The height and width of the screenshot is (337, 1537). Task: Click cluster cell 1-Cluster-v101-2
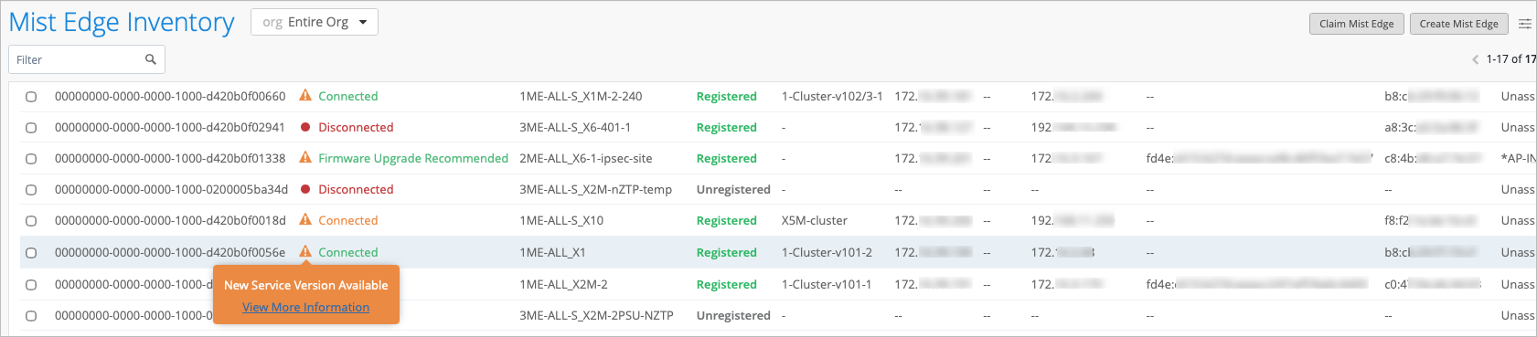click(827, 252)
